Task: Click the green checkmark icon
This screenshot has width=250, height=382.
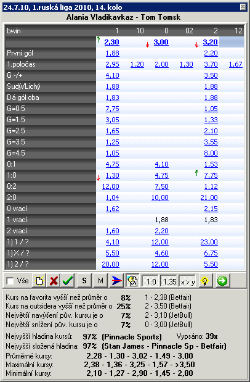Action: [x=68, y=281]
